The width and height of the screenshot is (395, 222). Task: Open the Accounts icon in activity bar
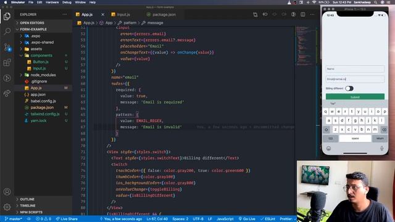click(7, 192)
